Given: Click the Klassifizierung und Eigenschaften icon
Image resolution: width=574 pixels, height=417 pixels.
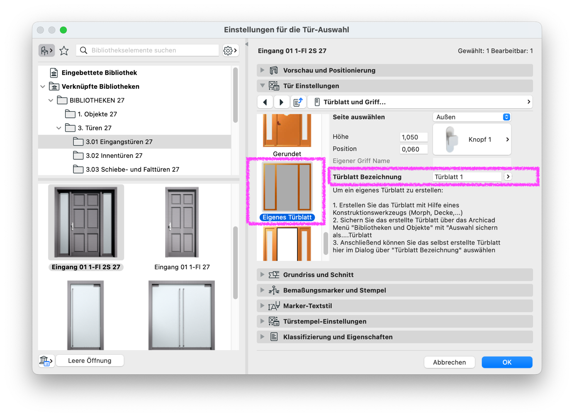Looking at the screenshot, I should [274, 337].
